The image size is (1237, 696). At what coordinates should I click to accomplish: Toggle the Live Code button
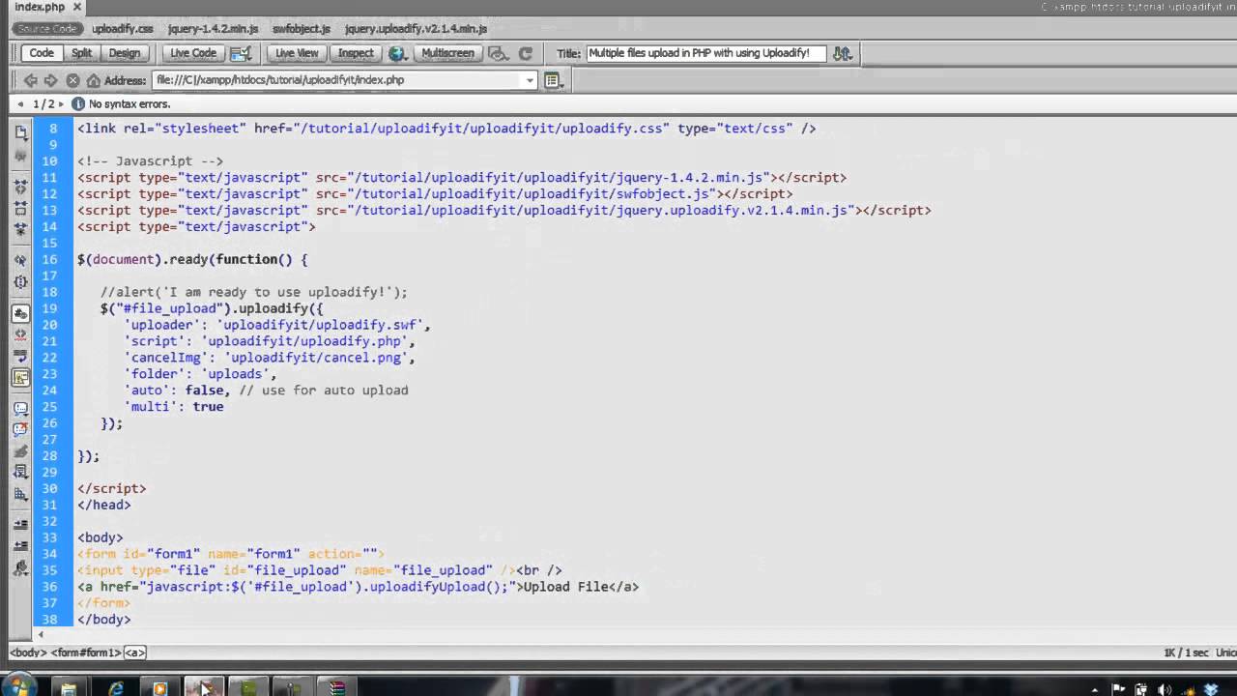point(193,53)
